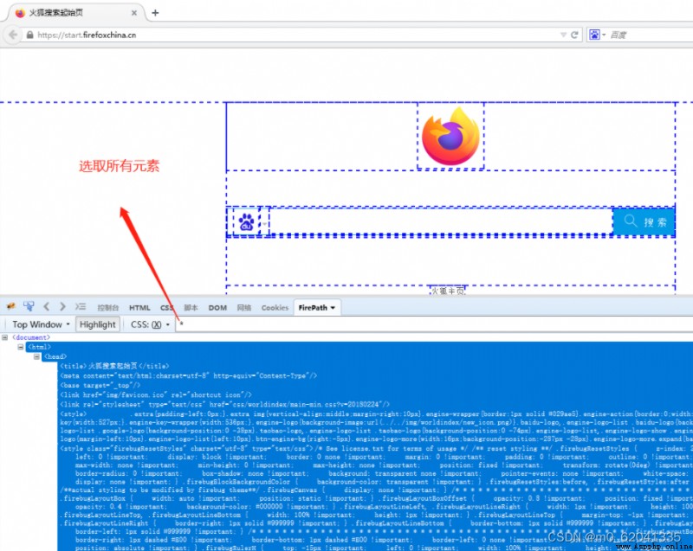Select the <html> node label

point(39,347)
